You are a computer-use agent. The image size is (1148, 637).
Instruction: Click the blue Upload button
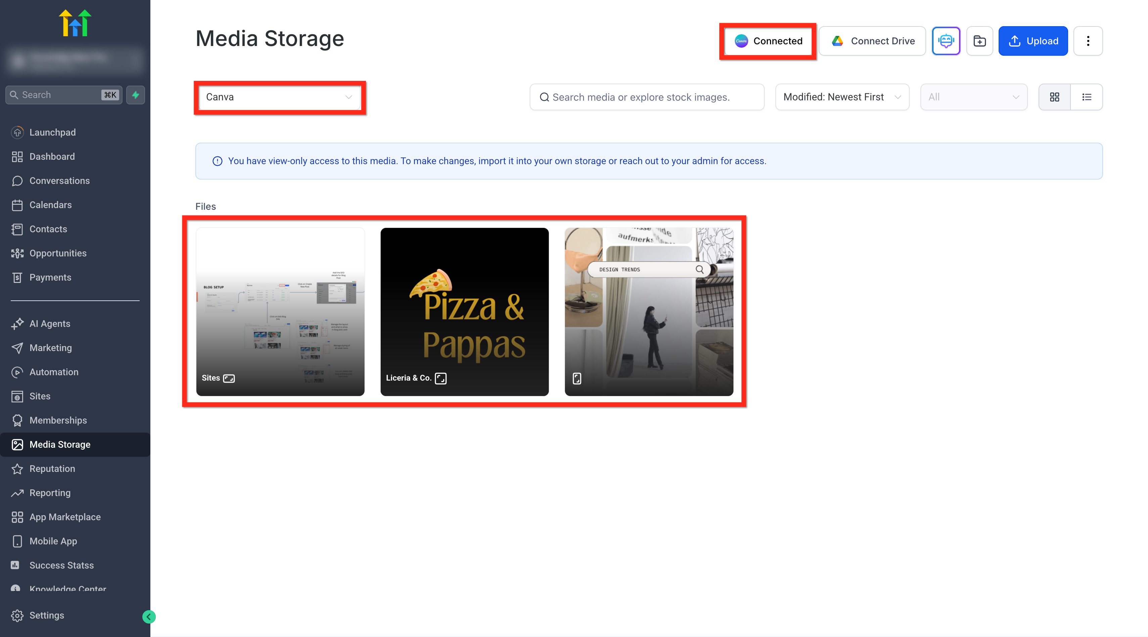[1033, 41]
